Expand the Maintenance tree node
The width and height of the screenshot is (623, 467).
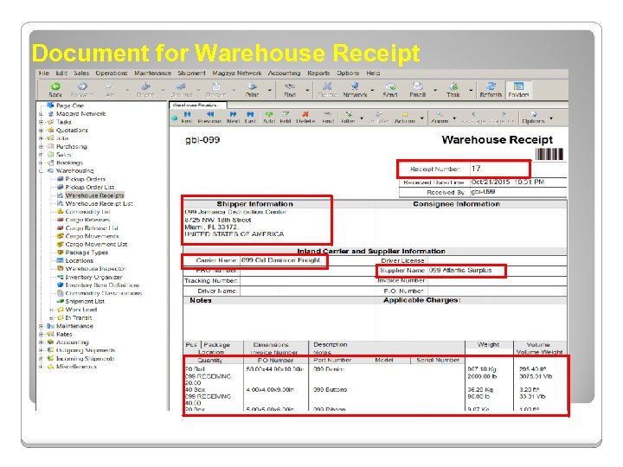tap(41, 326)
